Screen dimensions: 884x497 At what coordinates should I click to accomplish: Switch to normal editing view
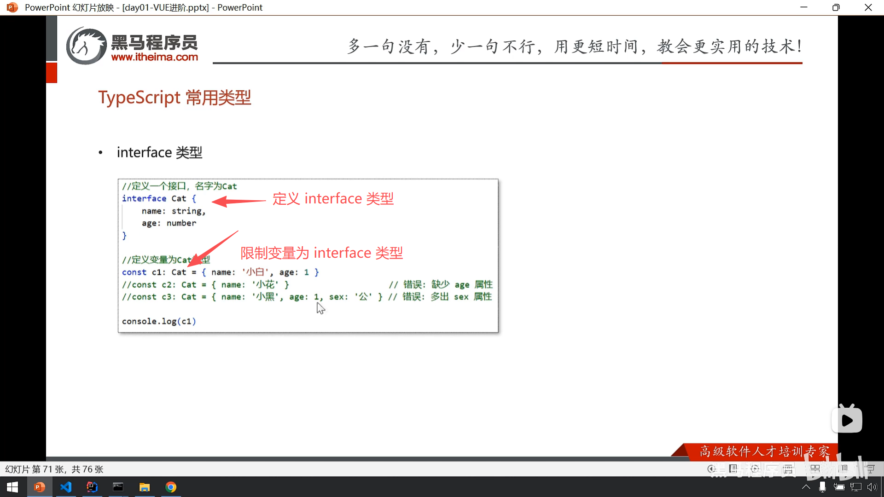pos(788,469)
